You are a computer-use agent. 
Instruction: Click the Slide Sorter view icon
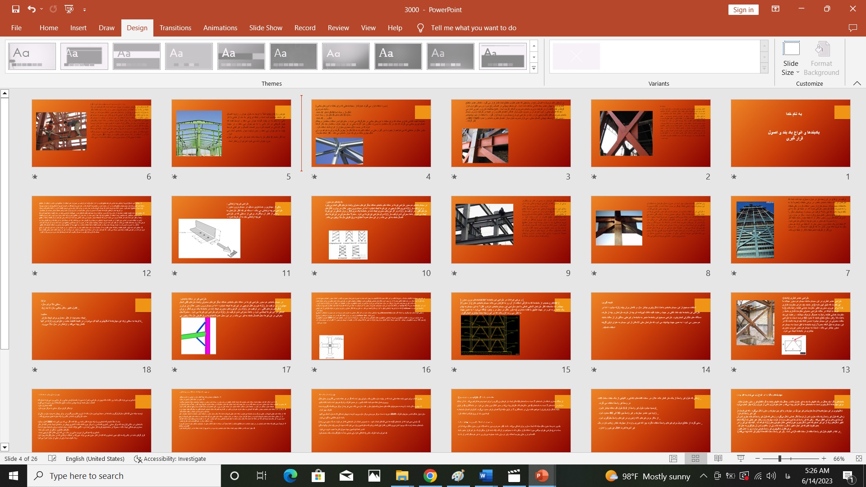coord(696,459)
